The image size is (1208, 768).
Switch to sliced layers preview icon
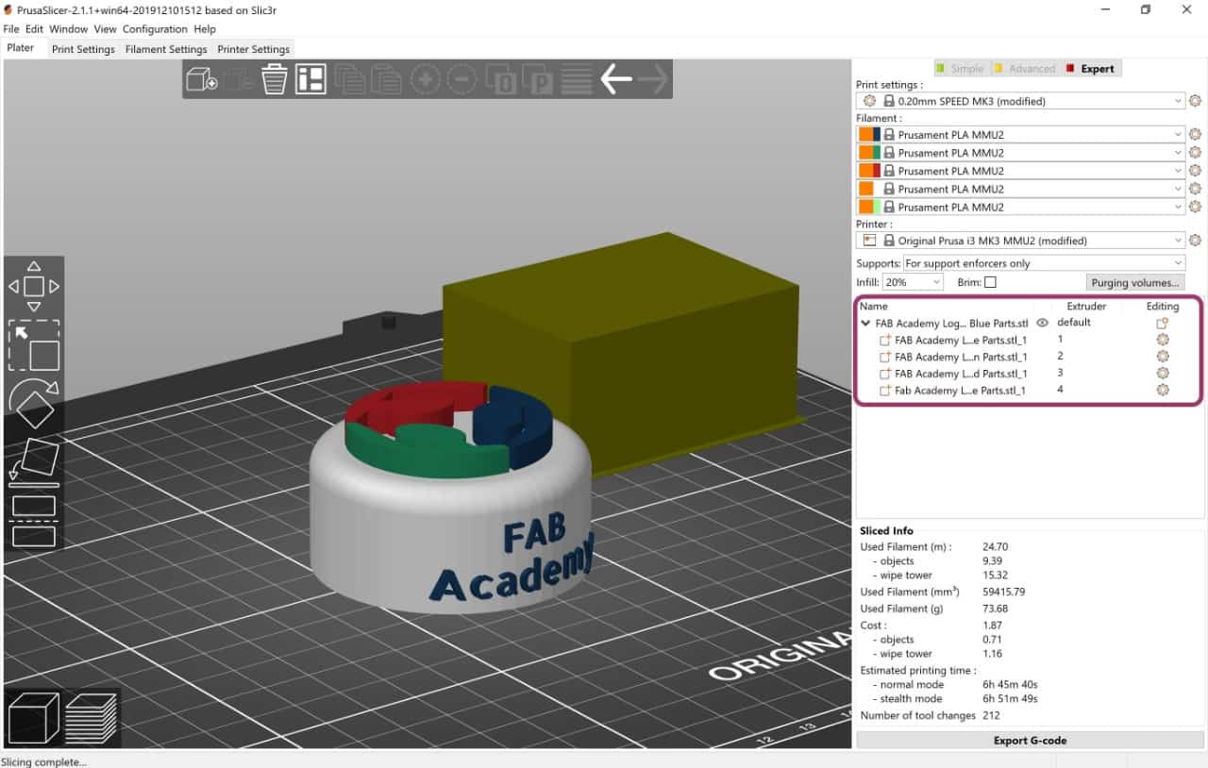point(92,718)
